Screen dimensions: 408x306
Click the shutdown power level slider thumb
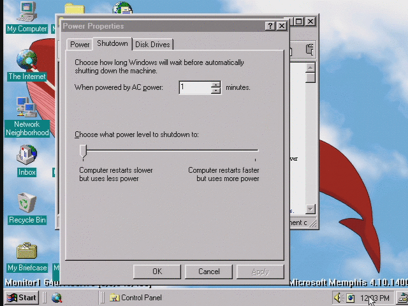(84, 152)
